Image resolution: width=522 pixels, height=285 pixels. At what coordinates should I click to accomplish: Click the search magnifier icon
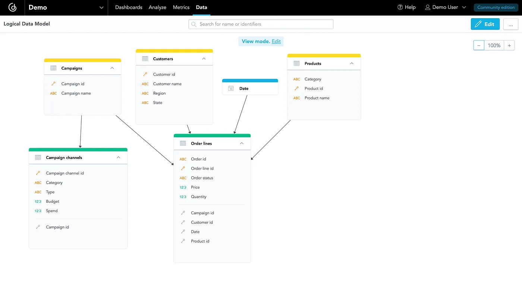(194, 24)
